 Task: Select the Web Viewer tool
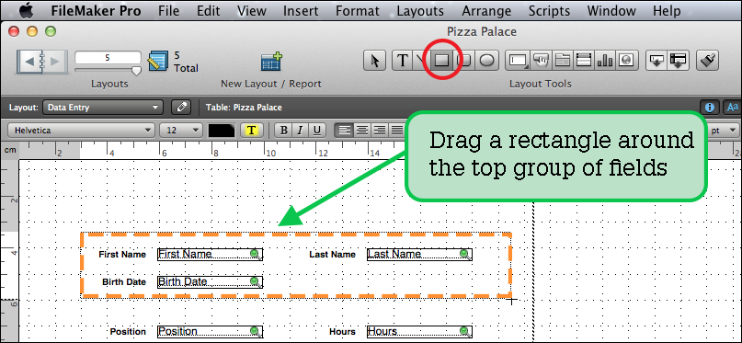click(x=626, y=61)
